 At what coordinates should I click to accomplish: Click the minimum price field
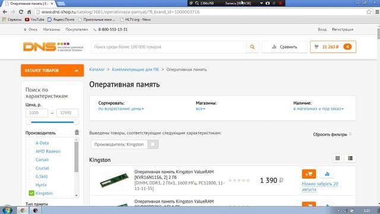(37, 113)
